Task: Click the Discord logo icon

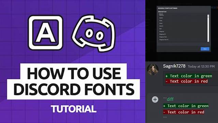Action: pyautogui.click(x=94, y=33)
